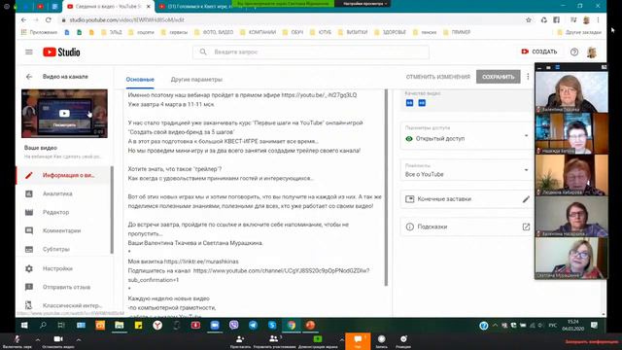The width and height of the screenshot is (622, 350).
Task: Open the Zoom chat button
Action: tap(358, 341)
